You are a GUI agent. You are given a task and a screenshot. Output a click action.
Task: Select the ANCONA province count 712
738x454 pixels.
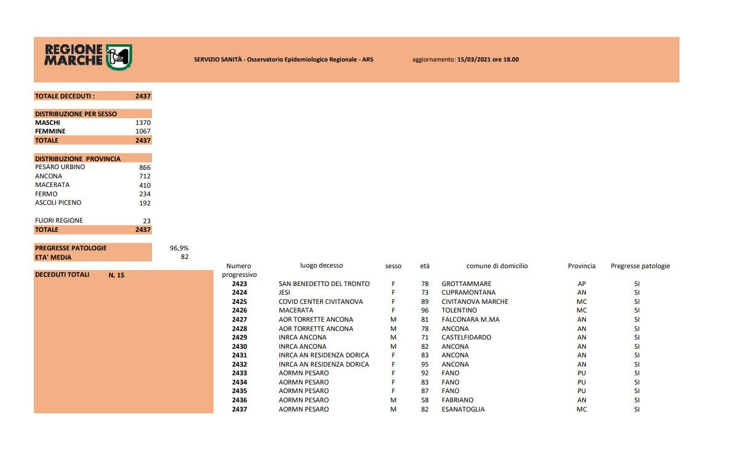[145, 177]
